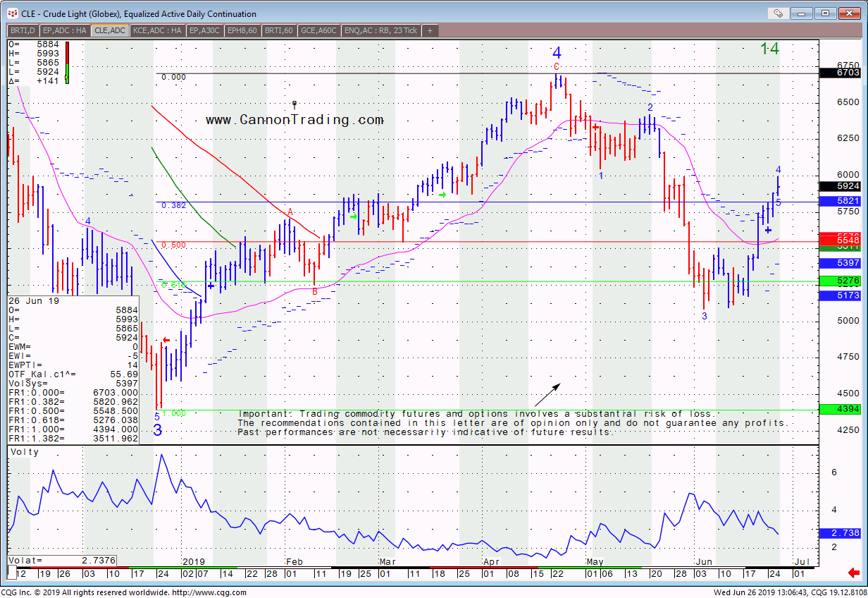Click the black diagonal arrow annotation
Viewport: 868px width, 598px height.
tap(547, 395)
